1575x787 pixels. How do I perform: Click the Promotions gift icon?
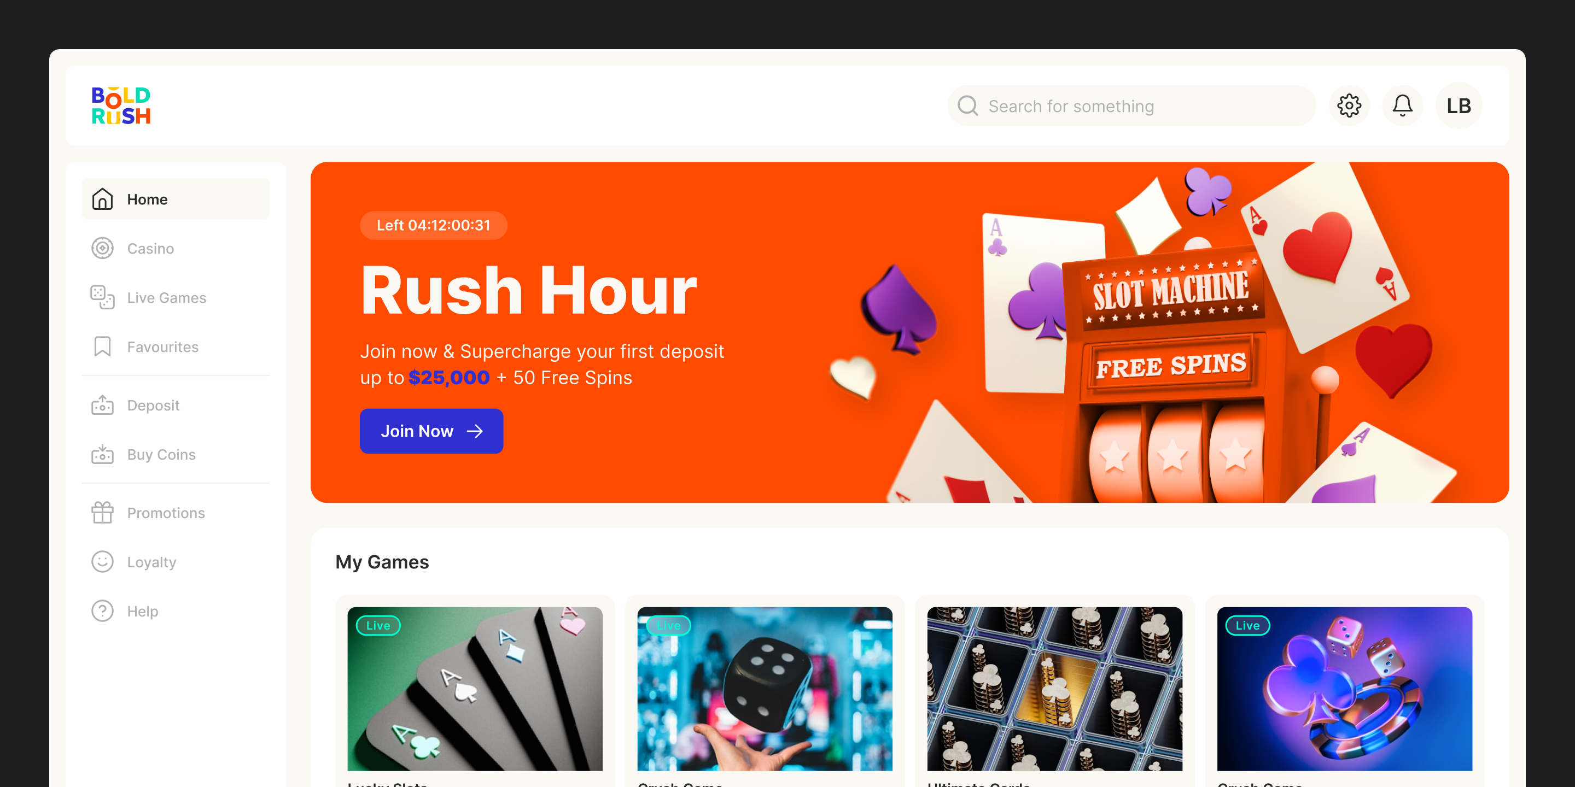coord(102,513)
